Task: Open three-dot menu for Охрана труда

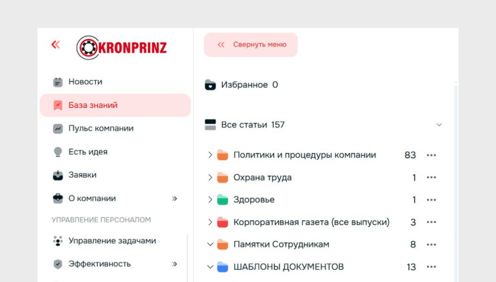Action: point(432,178)
